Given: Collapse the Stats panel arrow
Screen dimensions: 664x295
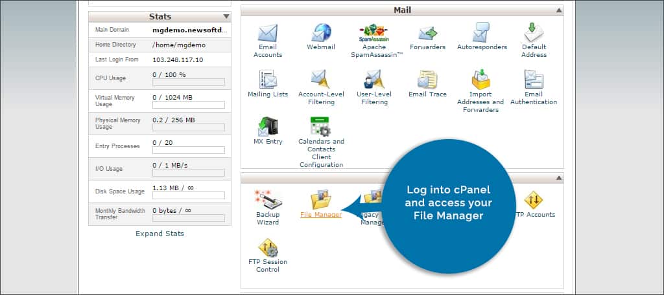Looking at the screenshot, I should [x=226, y=16].
